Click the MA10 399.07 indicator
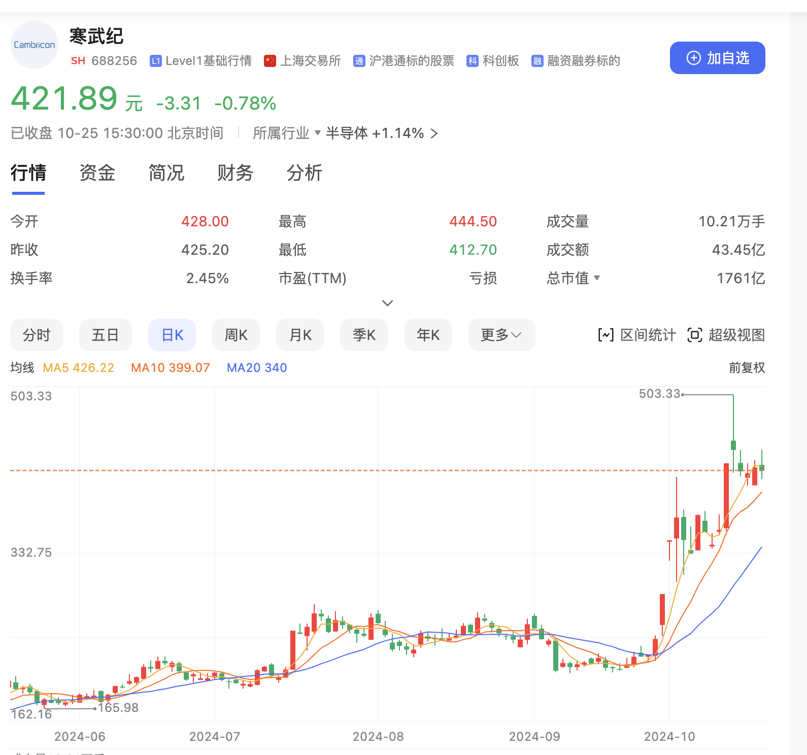Screen dimensions: 807x755 (171, 368)
